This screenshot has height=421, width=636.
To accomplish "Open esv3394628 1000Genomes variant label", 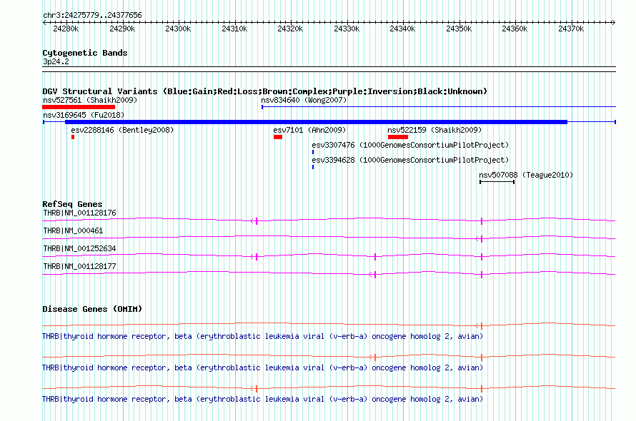I will point(410,160).
